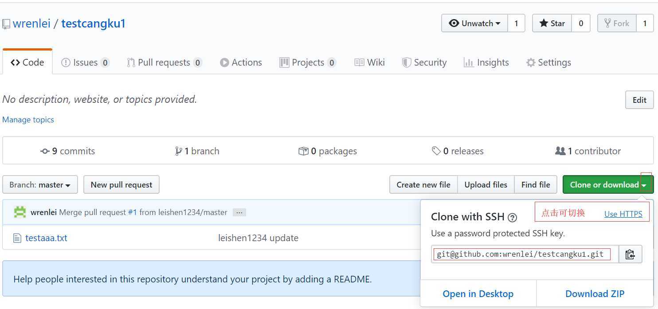This screenshot has height=309, width=658.
Task: Switch to the Issues tab
Action: pyautogui.click(x=85, y=63)
